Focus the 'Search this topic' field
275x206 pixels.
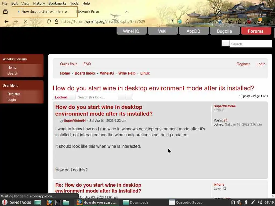pos(97,97)
